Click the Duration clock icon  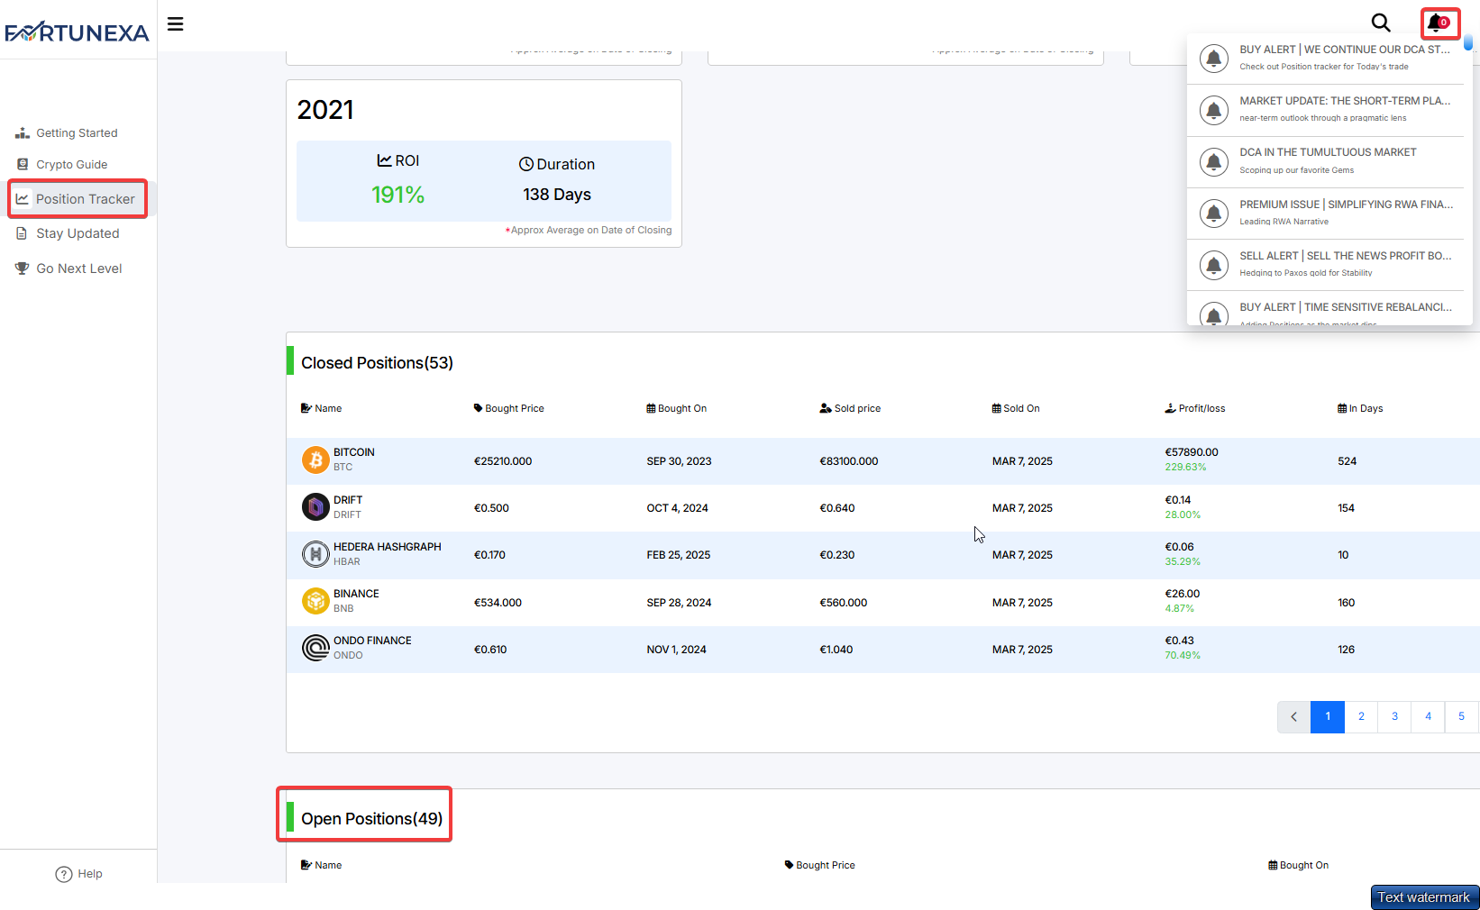pos(526,164)
